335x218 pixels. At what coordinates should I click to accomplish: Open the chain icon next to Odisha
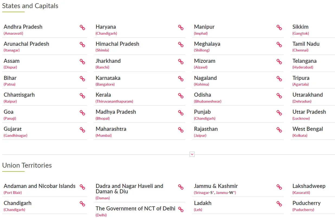click(x=279, y=95)
